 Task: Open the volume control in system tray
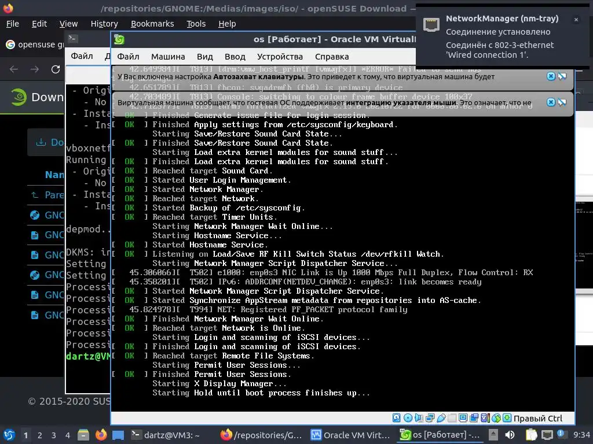510,435
